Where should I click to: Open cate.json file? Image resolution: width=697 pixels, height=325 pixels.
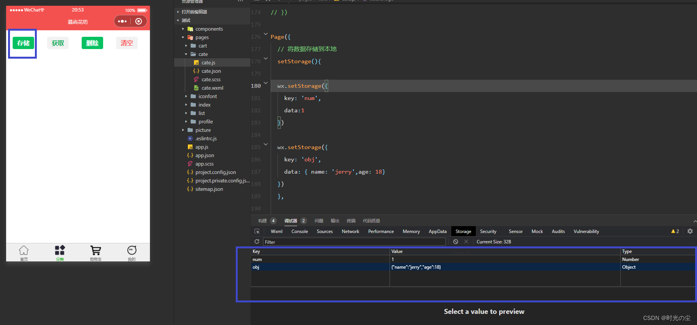[x=212, y=71]
